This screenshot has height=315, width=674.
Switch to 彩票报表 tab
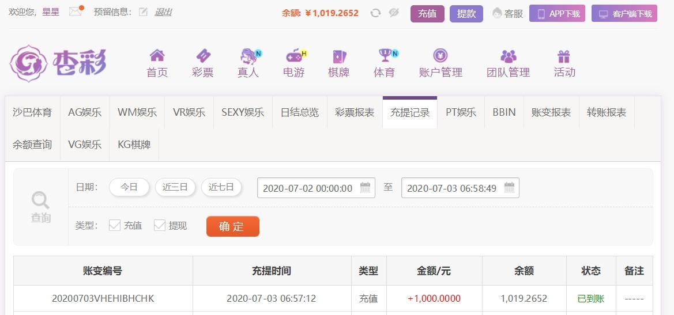click(x=355, y=112)
